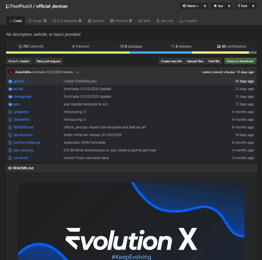Screen dimensions: 262x260
Task: Click the repository icon beside PixelPlusUI
Action: pos(8,6)
